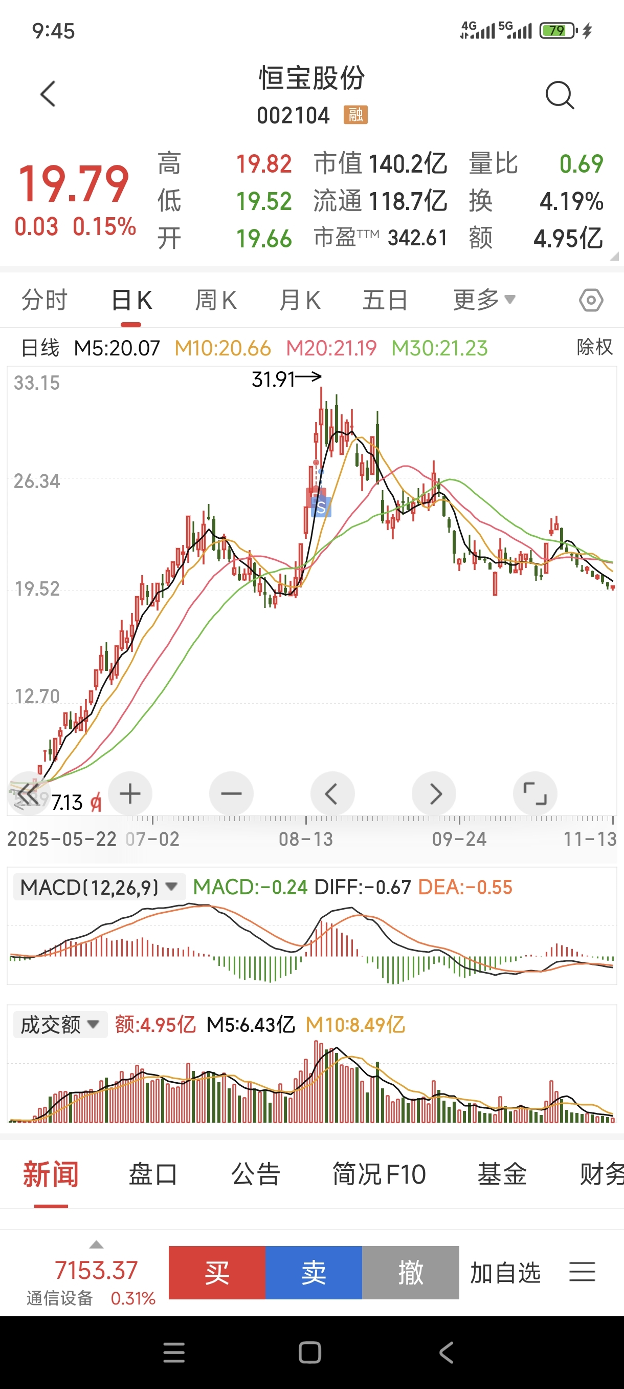Viewport: 624px width, 1389px height.
Task: Select the 新闻 tab
Action: pyautogui.click(x=51, y=1174)
